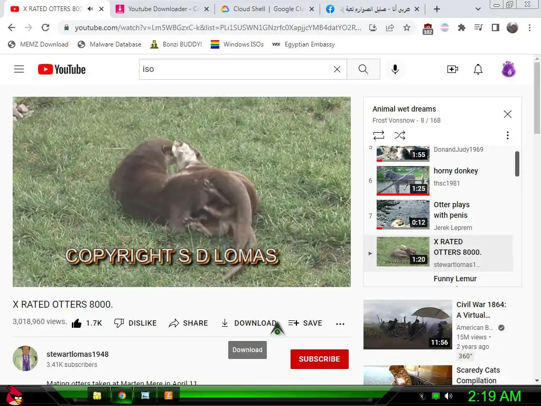Viewport: 541px width, 406px height.
Task: Open a new browser tab
Action: (437, 10)
